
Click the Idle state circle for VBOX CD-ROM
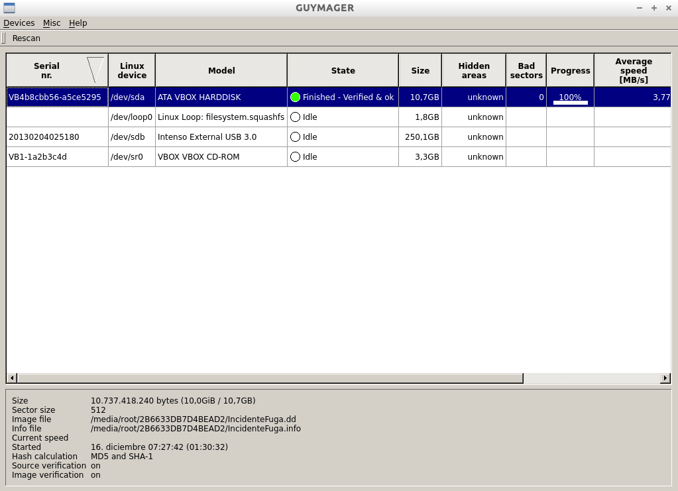pos(296,157)
